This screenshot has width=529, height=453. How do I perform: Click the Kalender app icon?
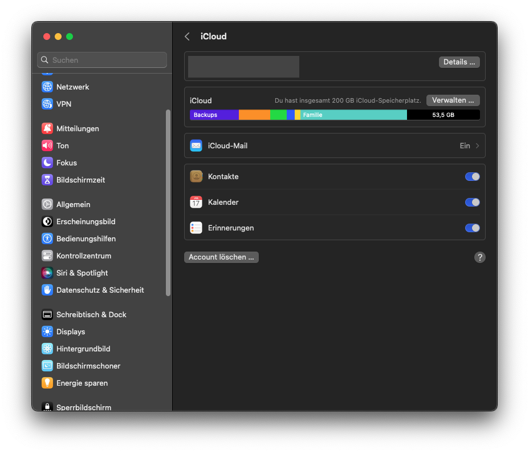(196, 202)
